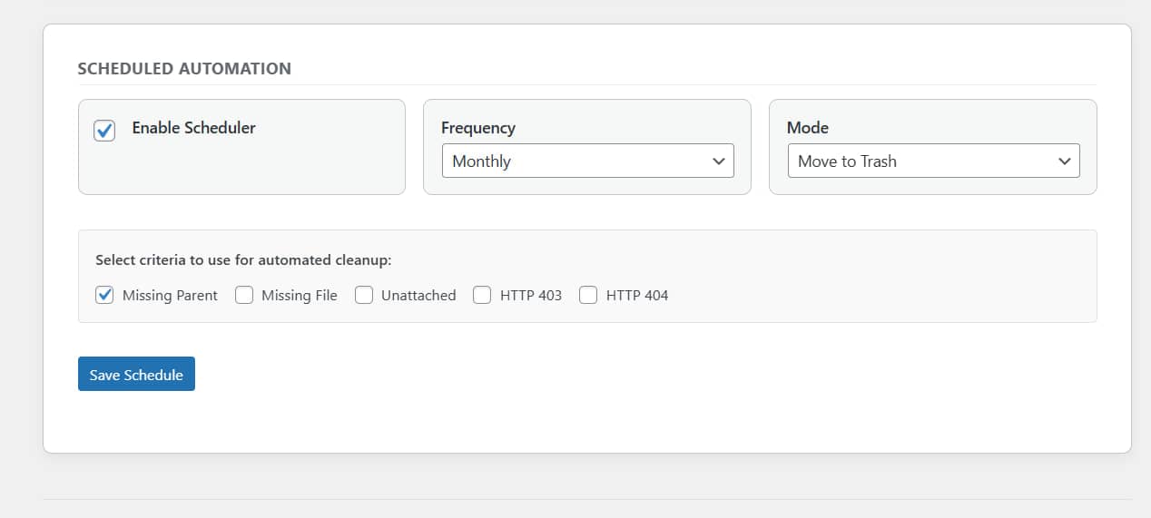This screenshot has height=518, width=1151.
Task: Click the "HTTP 403" label text
Action: pyautogui.click(x=530, y=296)
